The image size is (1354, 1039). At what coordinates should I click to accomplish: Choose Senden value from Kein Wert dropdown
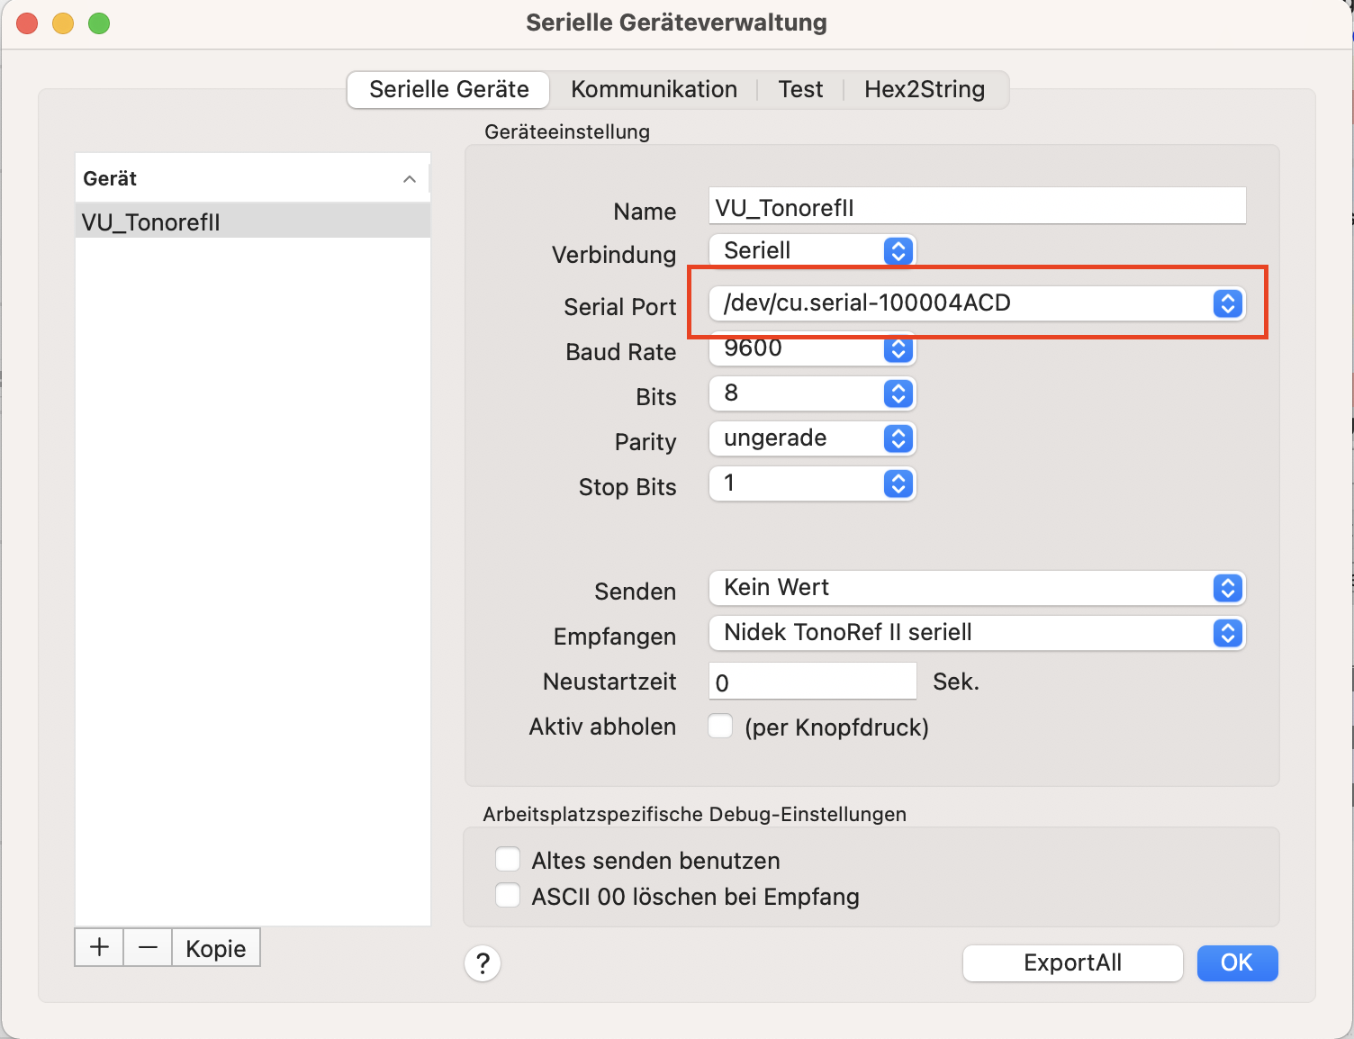977,588
